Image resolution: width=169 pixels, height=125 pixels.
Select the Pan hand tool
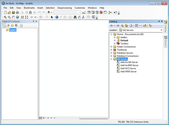click(13, 17)
